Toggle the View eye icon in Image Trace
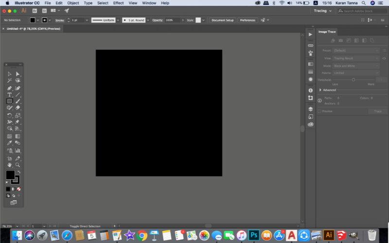The height and width of the screenshot is (243, 389). 384,58
